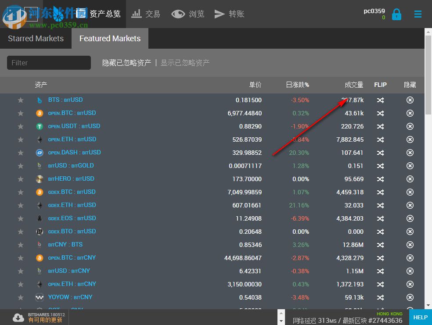Hide OPEN.ETH:BITUSD using its cross icon

(410, 139)
